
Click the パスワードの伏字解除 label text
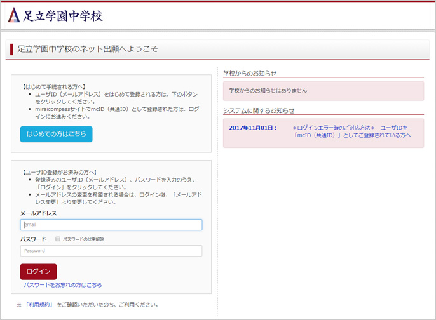(x=83, y=239)
